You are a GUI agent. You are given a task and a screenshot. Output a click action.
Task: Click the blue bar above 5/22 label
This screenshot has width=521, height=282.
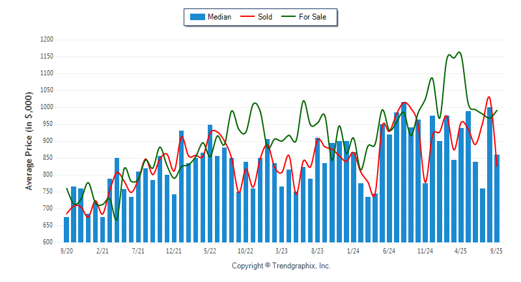pos(210,183)
